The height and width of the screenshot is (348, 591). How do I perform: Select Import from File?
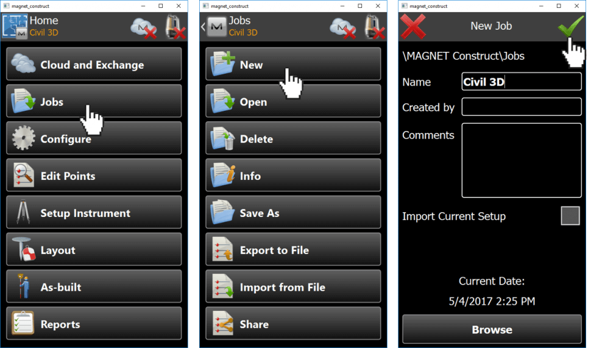click(x=293, y=286)
